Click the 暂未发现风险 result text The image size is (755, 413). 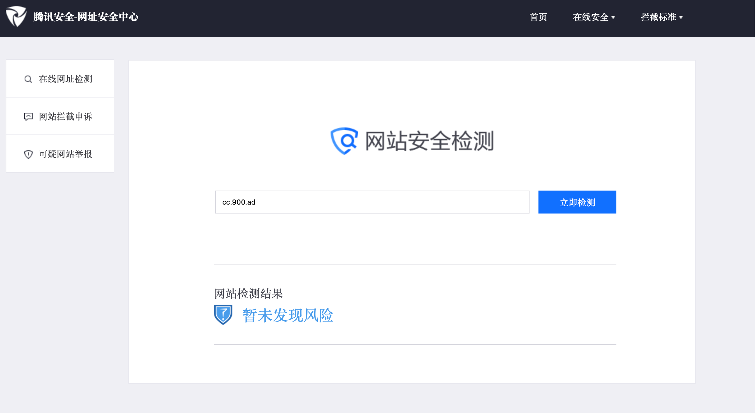click(287, 315)
